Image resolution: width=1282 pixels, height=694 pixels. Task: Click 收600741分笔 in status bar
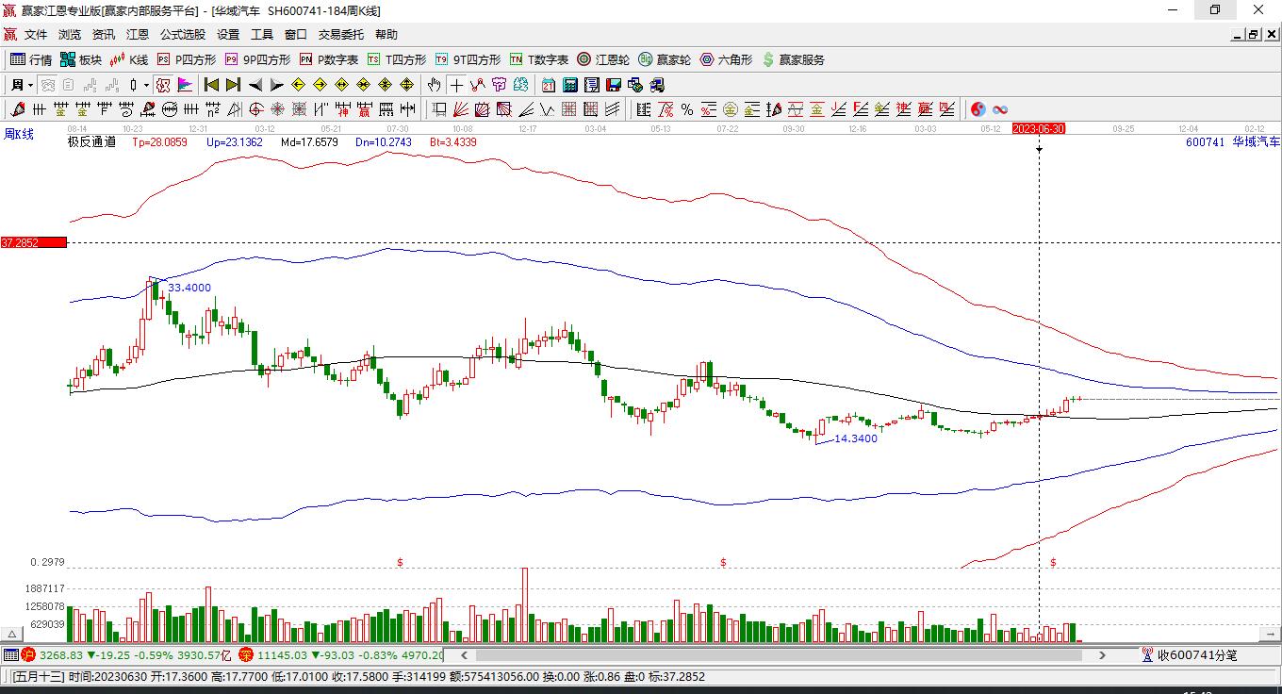(x=1189, y=654)
